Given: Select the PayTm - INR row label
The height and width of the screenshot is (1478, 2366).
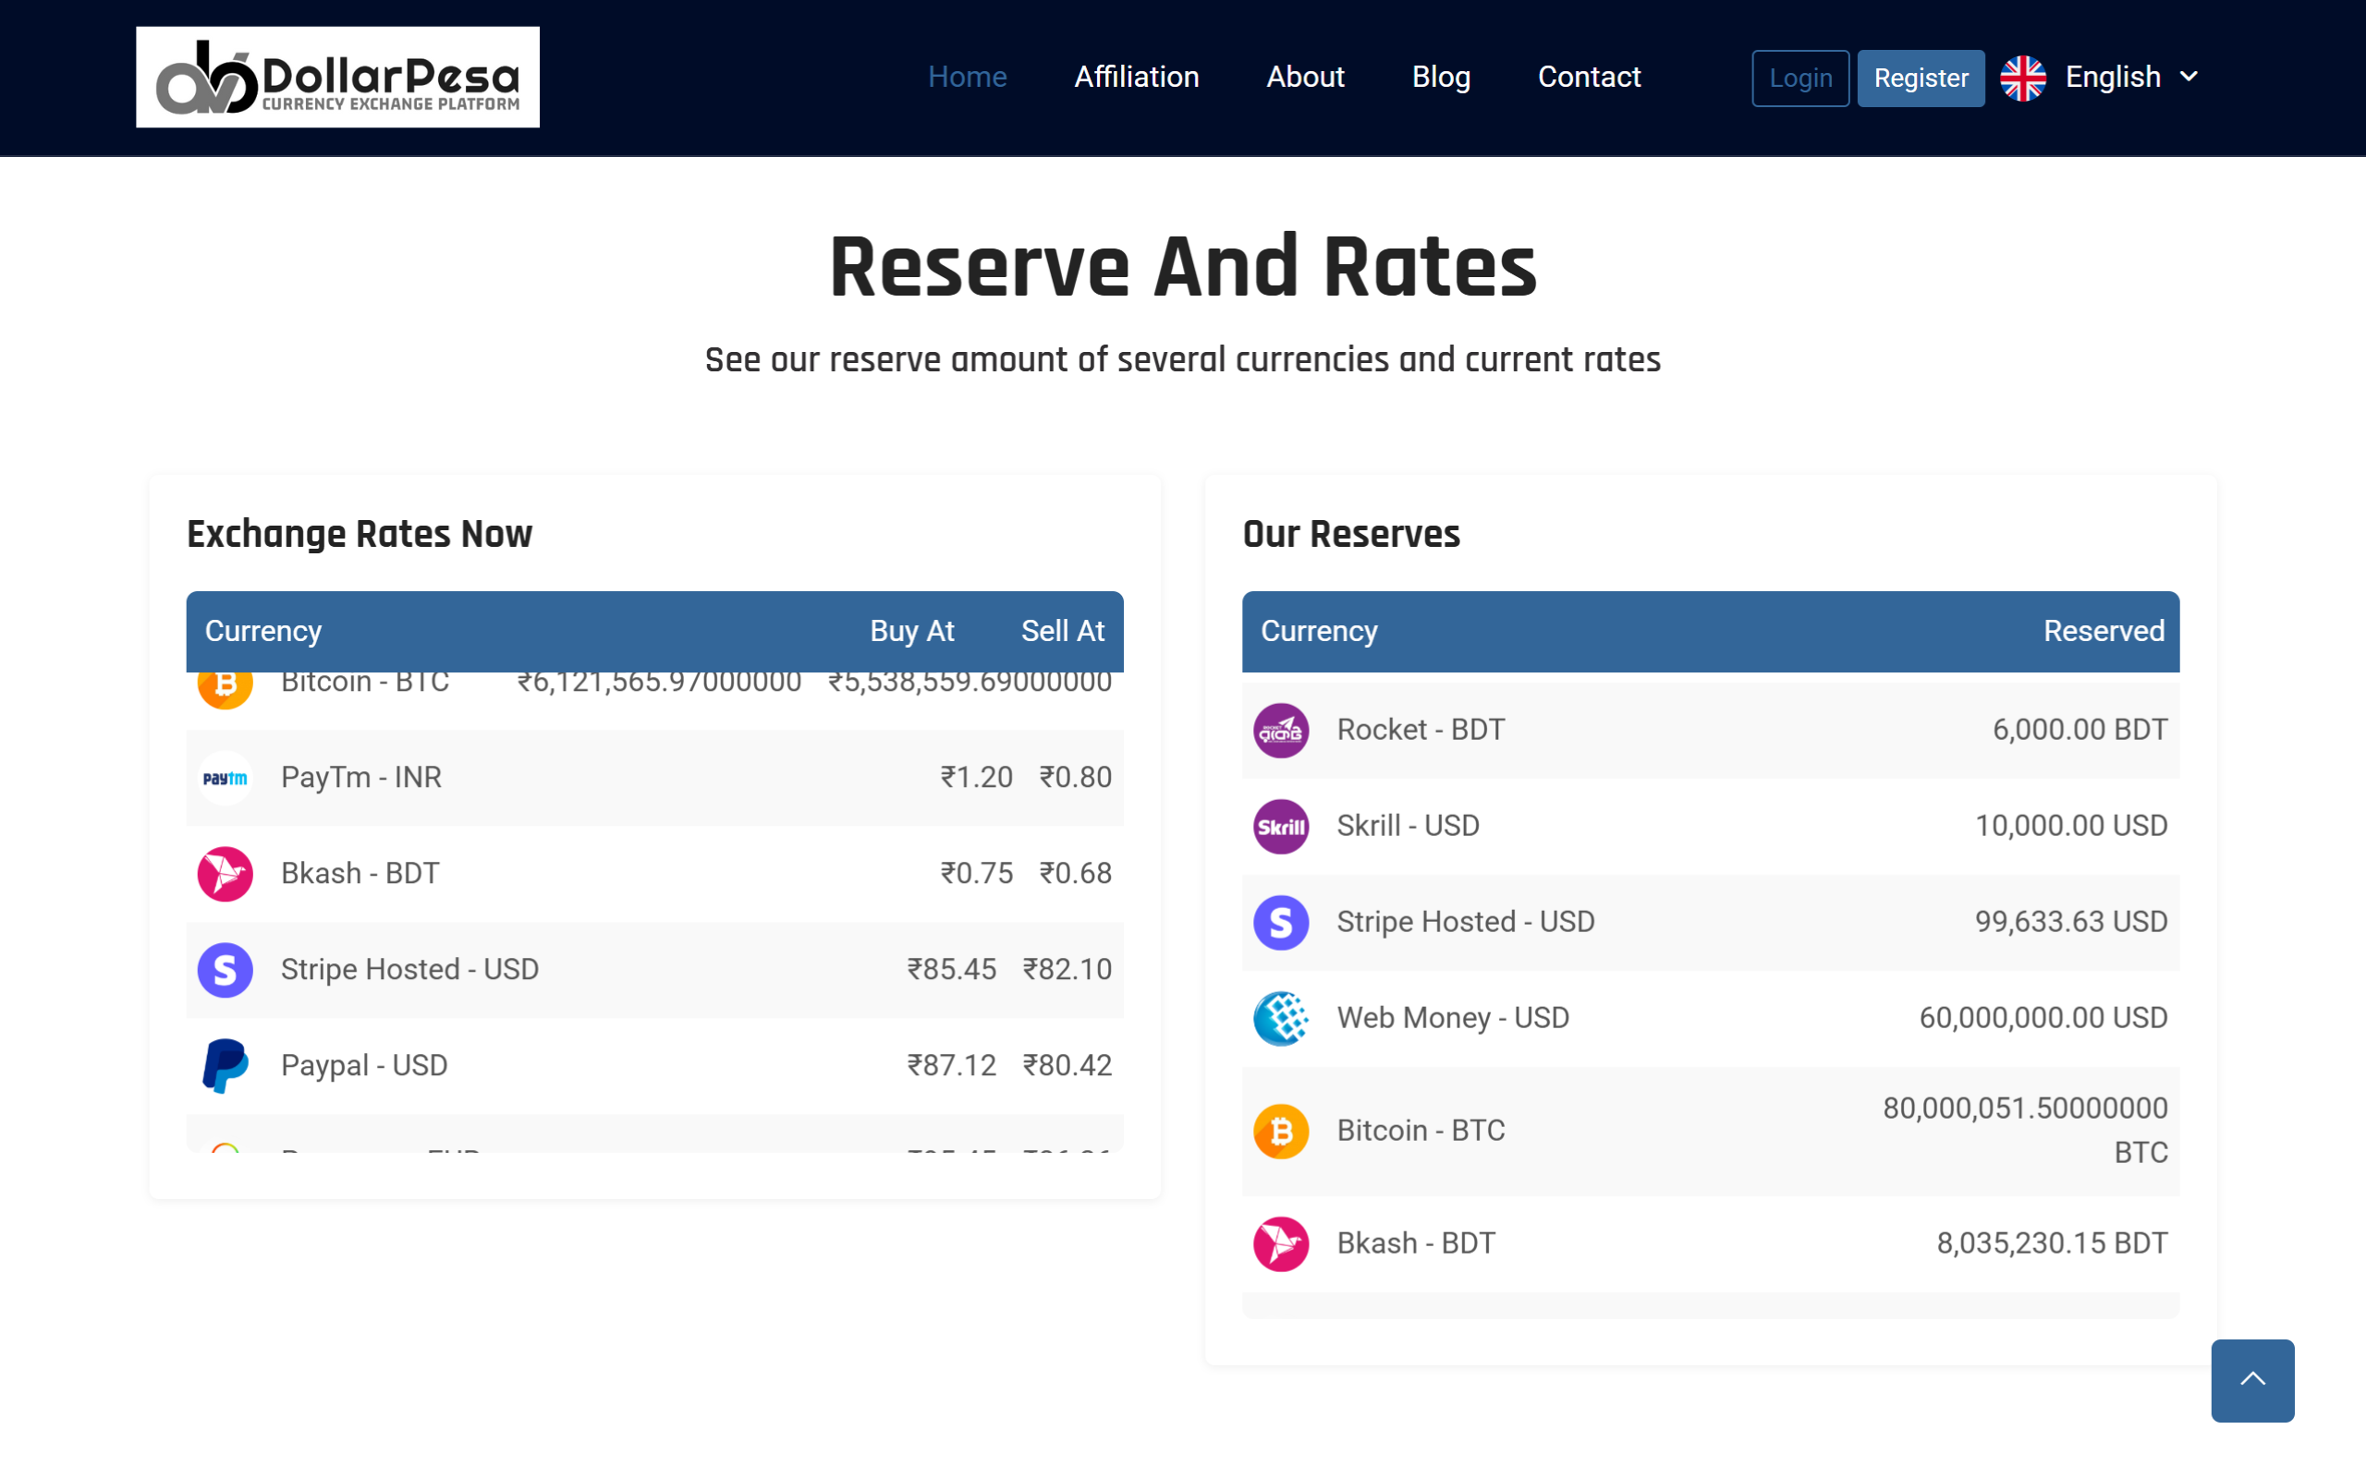Looking at the screenshot, I should [x=360, y=778].
